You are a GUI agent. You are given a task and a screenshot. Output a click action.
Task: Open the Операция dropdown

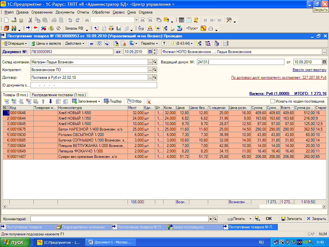[14, 43]
